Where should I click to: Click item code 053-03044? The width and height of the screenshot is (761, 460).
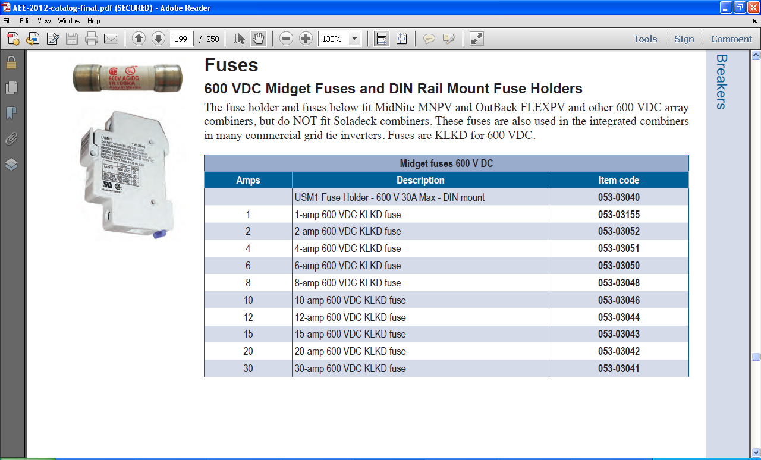tap(619, 317)
